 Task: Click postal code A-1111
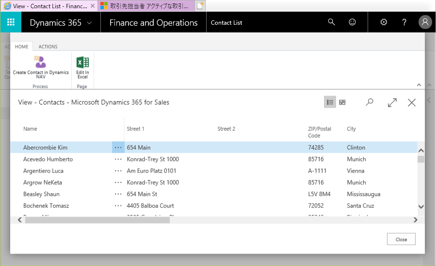coord(317,171)
